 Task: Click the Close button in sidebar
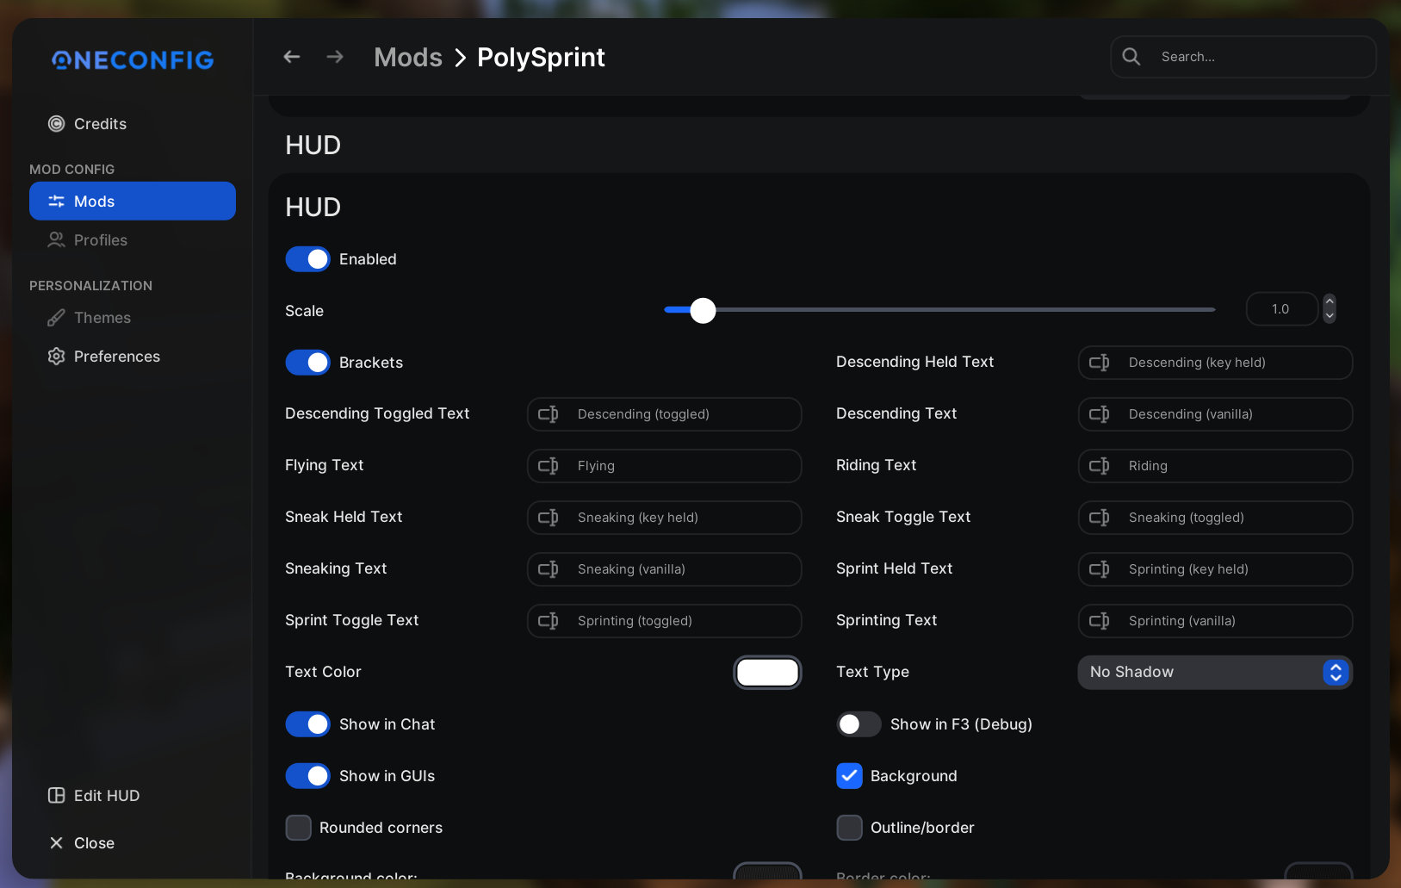point(133,843)
